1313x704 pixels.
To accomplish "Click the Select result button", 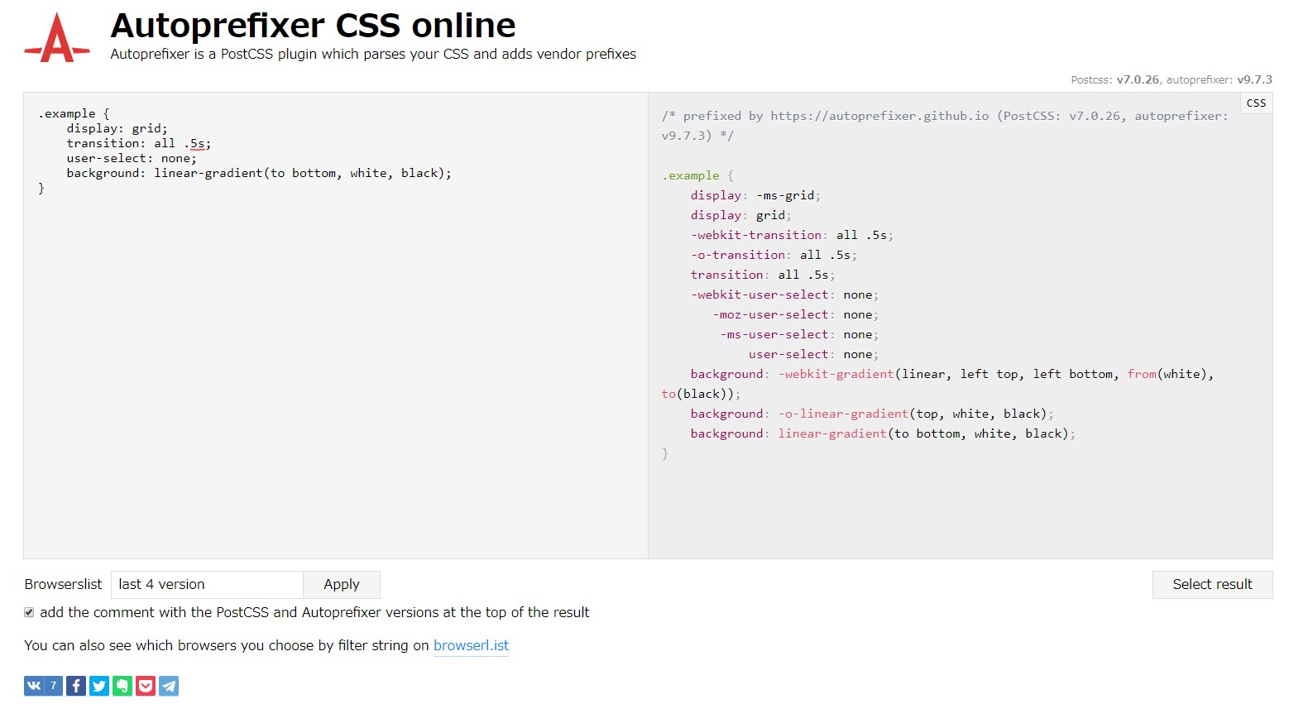I will click(1212, 584).
